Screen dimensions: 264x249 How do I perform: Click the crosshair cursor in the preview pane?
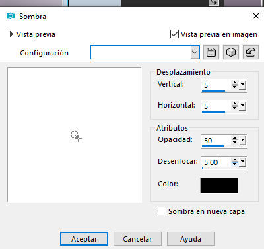click(76, 136)
